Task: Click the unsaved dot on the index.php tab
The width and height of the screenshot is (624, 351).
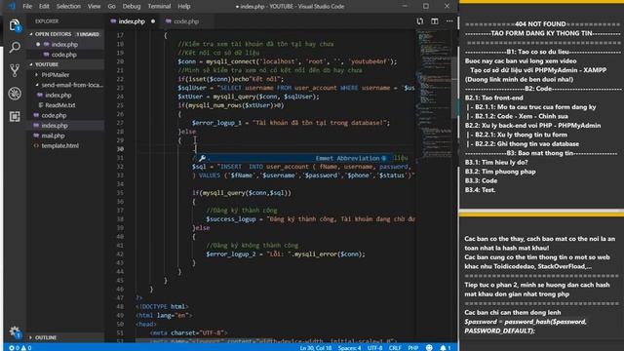Action: click(153, 21)
